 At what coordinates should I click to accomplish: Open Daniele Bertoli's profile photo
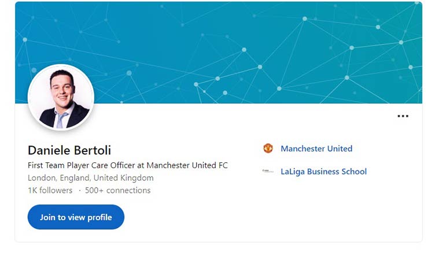coord(61,98)
